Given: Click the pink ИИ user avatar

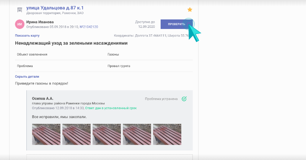Looking at the screenshot, I should pyautogui.click(x=20, y=24).
